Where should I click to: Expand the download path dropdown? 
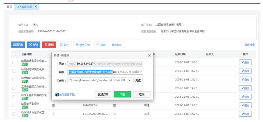129,80
